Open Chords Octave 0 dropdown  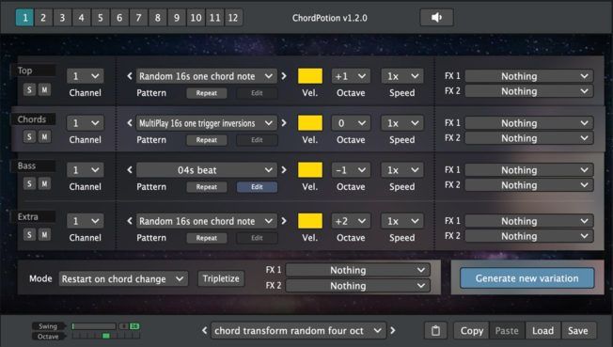point(351,123)
